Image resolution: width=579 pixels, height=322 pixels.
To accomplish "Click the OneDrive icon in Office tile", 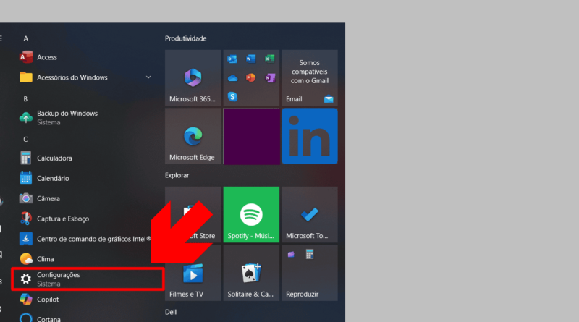I will click(232, 78).
